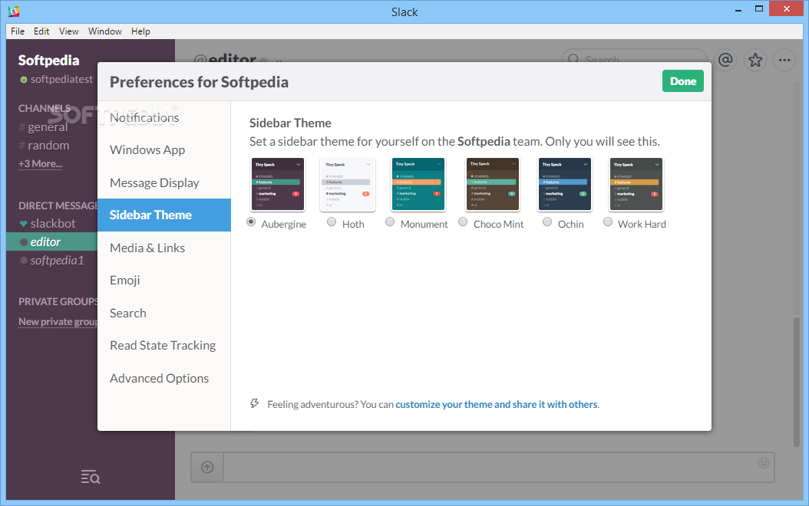809x506 pixels.
Task: Open quick switcher icon at sidebar bottom
Action: [91, 477]
